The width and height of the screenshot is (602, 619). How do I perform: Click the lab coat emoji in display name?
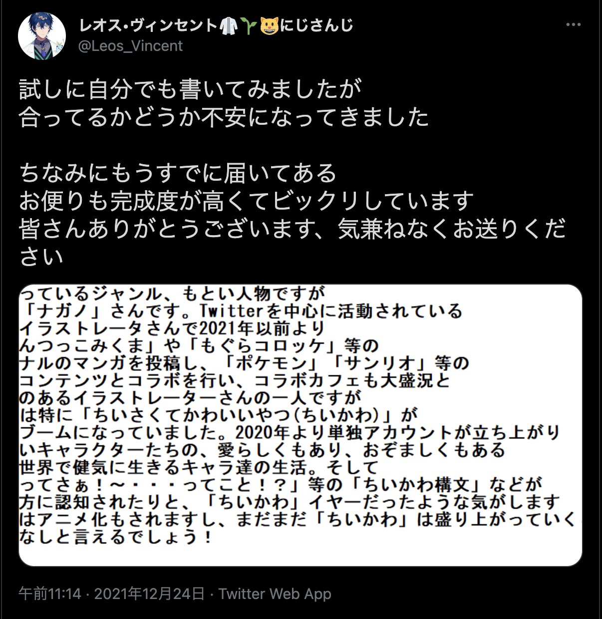pyautogui.click(x=229, y=25)
